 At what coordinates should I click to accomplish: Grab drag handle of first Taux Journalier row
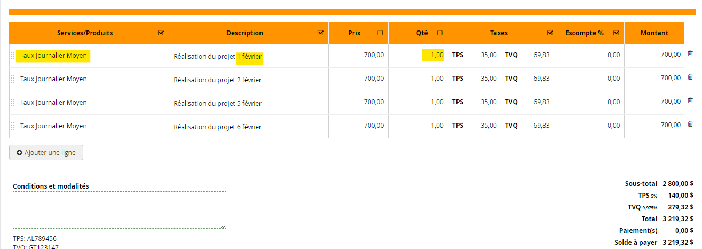click(12, 56)
